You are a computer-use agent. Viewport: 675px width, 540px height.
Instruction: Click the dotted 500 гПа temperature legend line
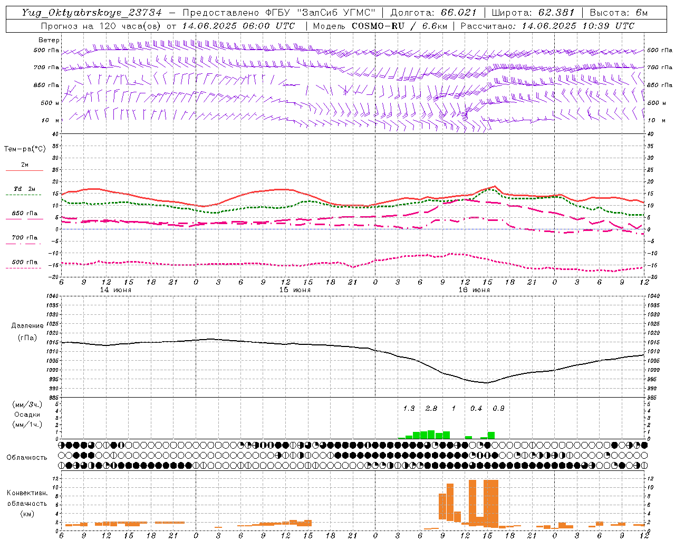(x=24, y=268)
